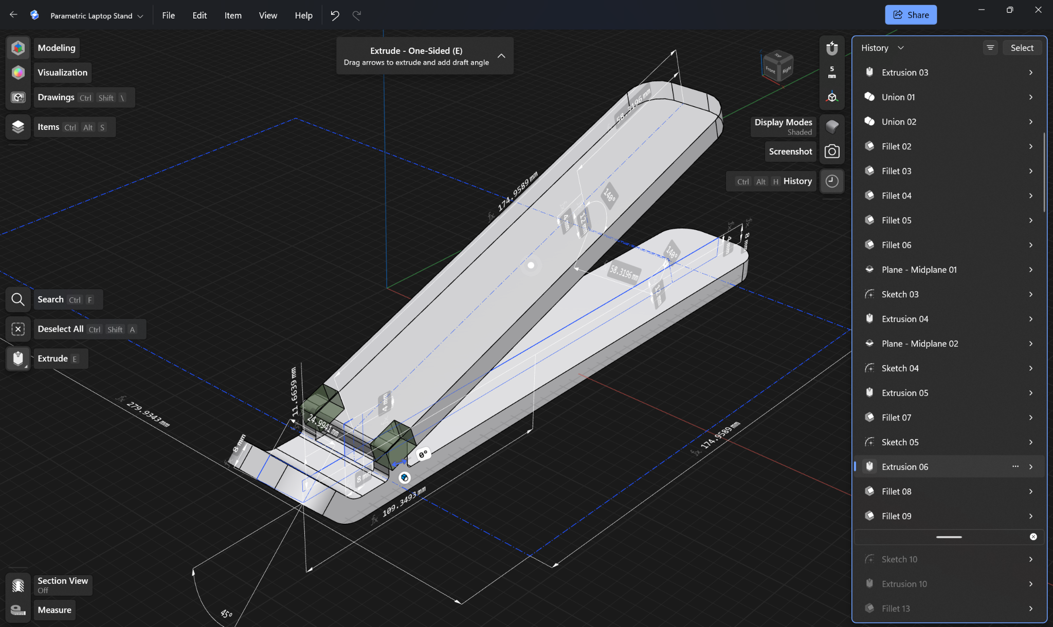Click the 3D orientation view cube
Screen dimensions: 1053x627
coord(778,65)
